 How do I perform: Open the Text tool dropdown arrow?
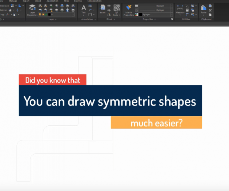(x=84, y=15)
